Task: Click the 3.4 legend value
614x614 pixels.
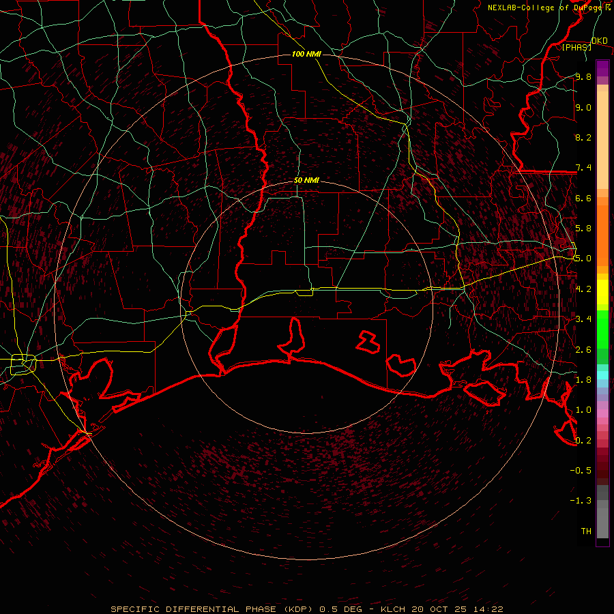Action: [x=583, y=319]
